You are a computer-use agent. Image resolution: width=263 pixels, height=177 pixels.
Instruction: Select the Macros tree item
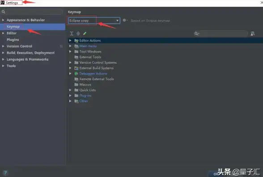tap(85, 84)
